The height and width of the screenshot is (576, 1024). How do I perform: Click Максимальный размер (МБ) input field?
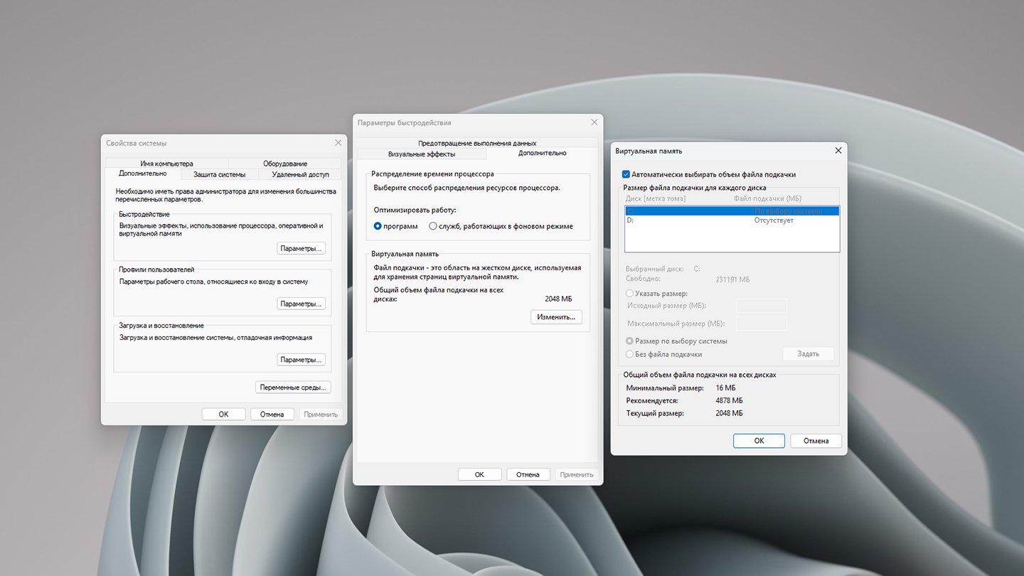pos(762,324)
